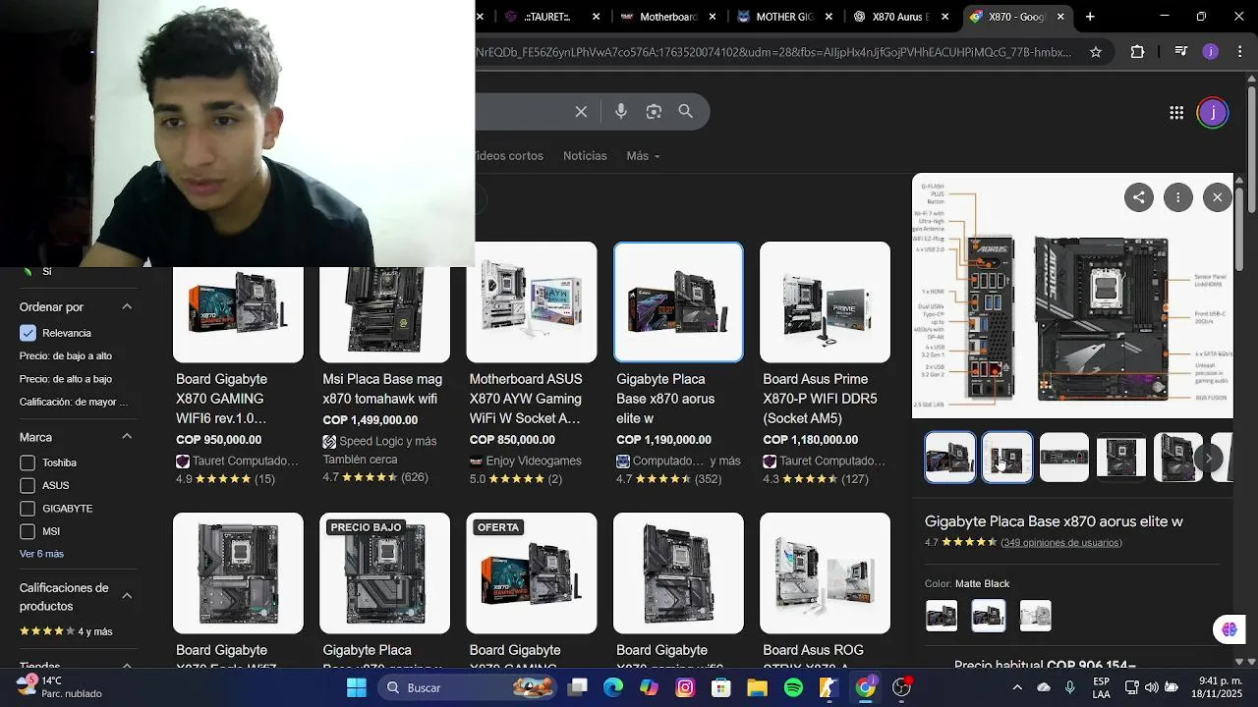
Task: Select the first black board color swatch
Action: point(942,616)
